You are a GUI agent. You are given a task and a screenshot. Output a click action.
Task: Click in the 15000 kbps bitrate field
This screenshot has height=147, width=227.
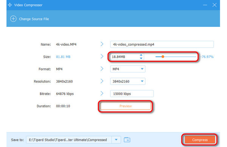click(x=132, y=94)
